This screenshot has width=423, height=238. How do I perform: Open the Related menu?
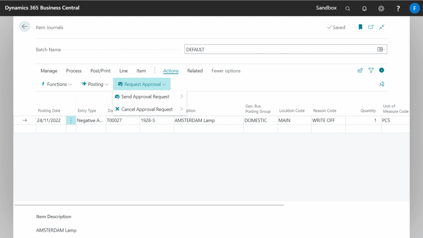[x=195, y=71]
